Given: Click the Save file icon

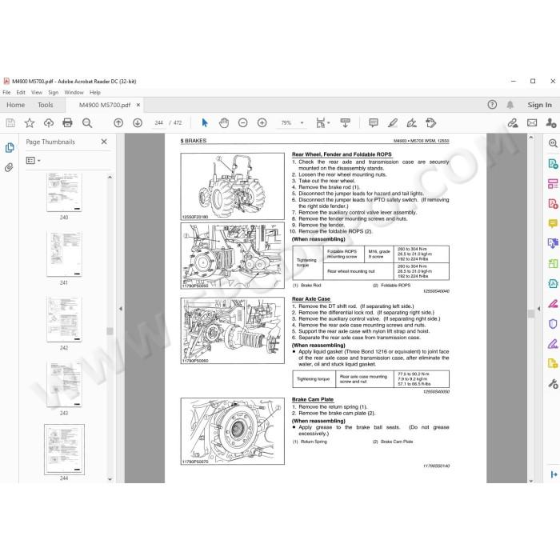Looking at the screenshot, I should [10, 123].
